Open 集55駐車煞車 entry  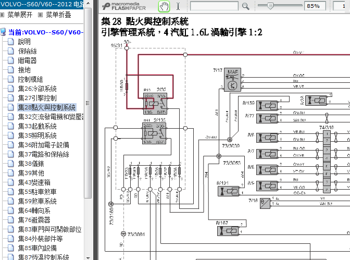[37, 192]
